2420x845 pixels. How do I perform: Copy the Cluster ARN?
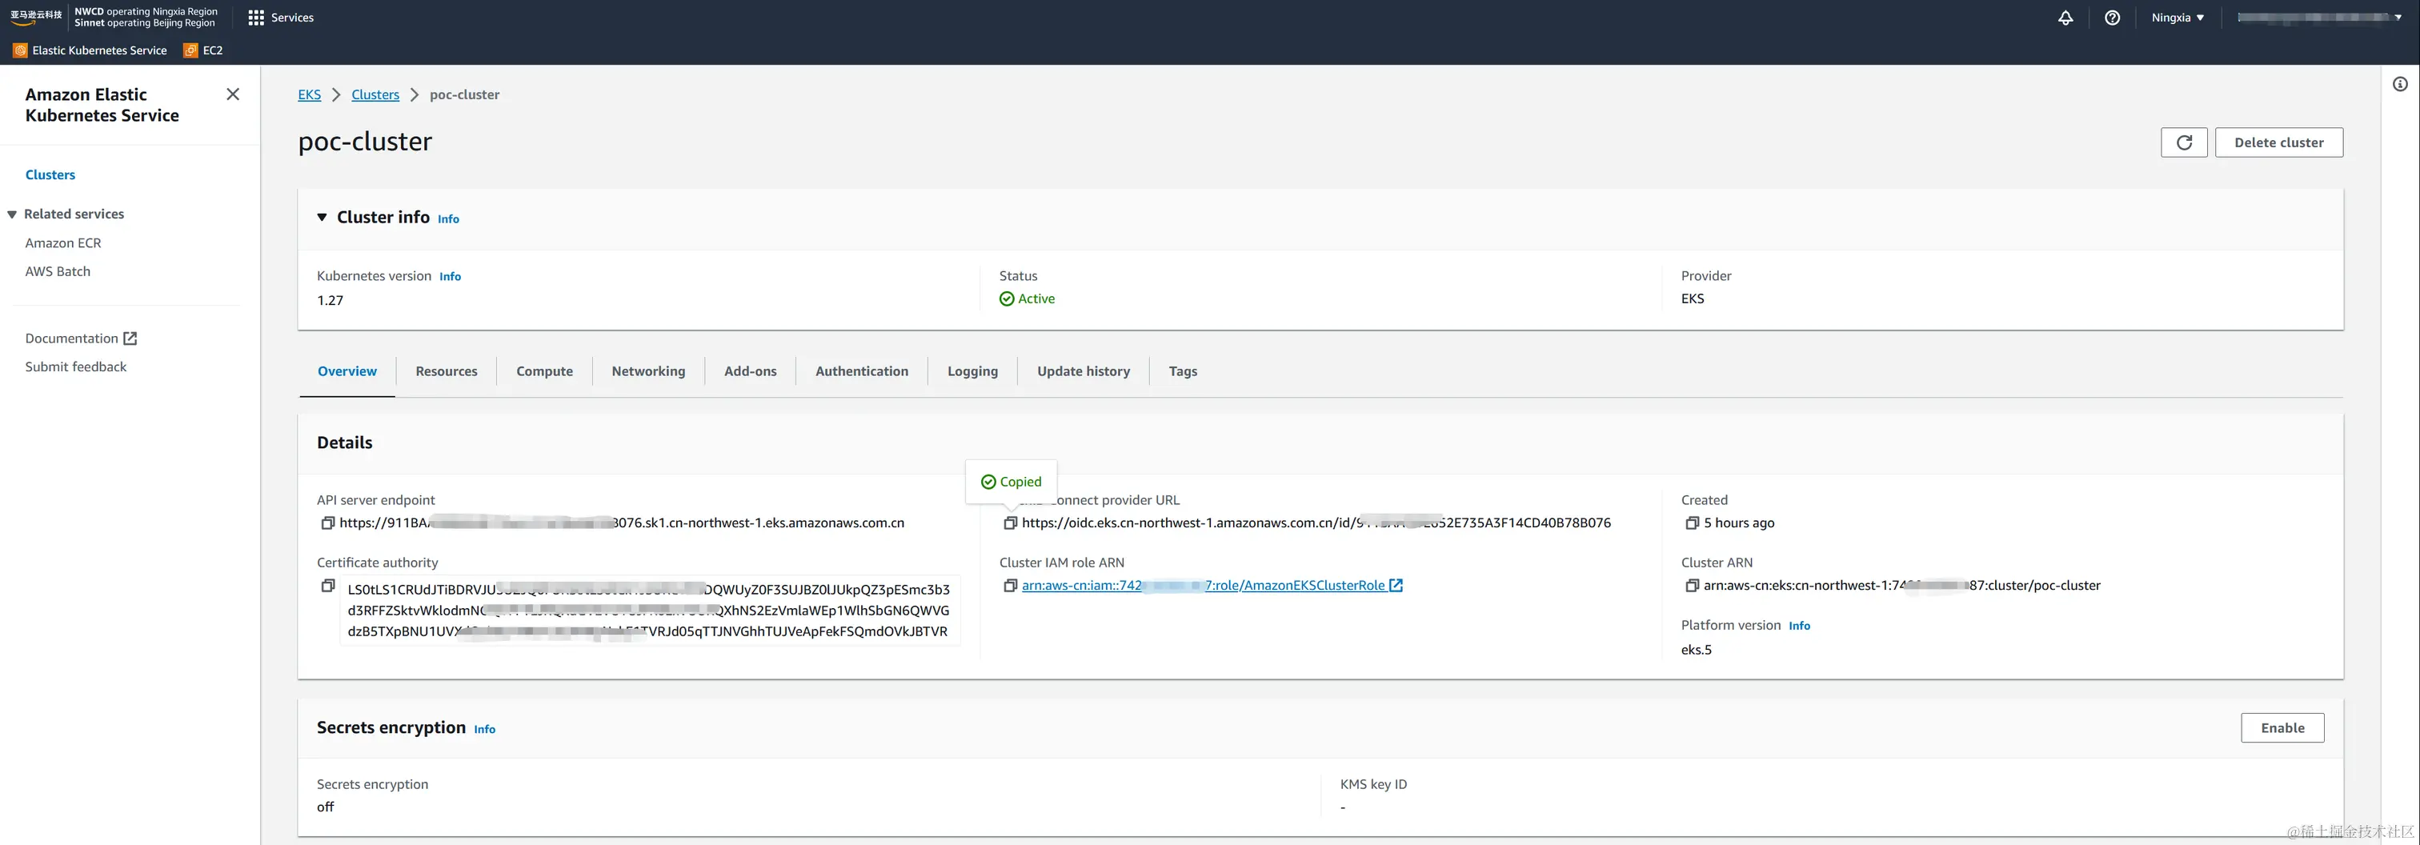pyautogui.click(x=1692, y=586)
